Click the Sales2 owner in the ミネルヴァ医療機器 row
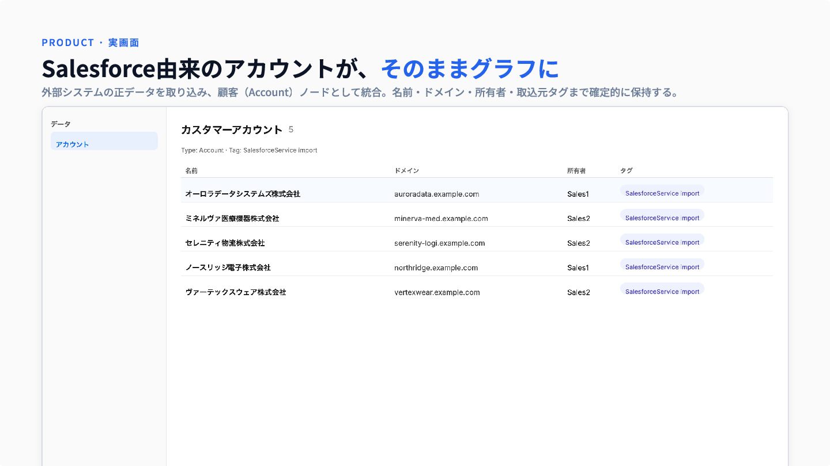 579,219
